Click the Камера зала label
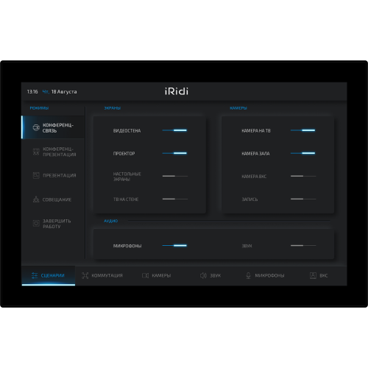Screen dimensions: 368x368 (x=255, y=154)
